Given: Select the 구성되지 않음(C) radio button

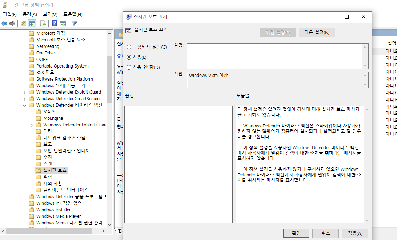Looking at the screenshot, I should [129, 47].
